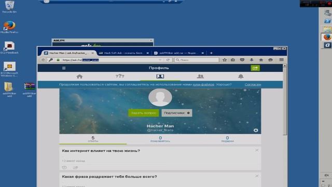332x187 pixels.
Task: Close the Hack Soft Ask browser tab
Action: 147,53
